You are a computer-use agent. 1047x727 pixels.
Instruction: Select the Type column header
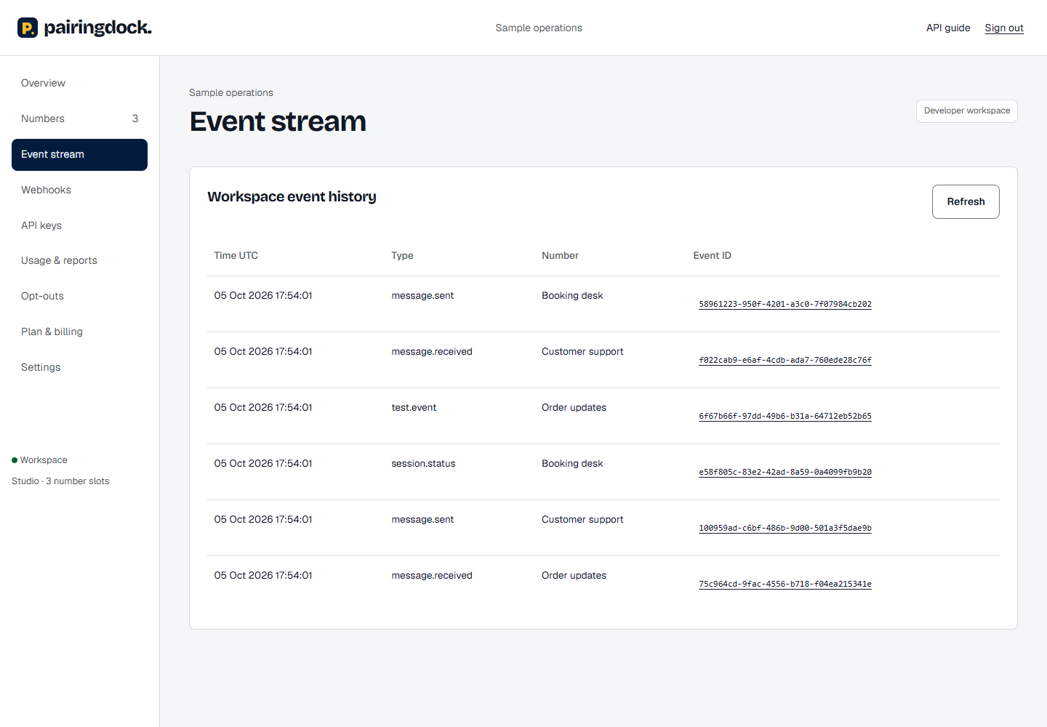click(402, 256)
